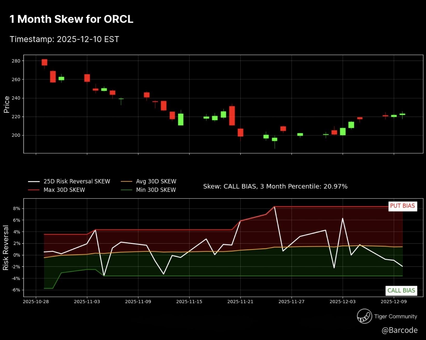Click the 220 price axis tick label
The image size is (426, 340).
point(16,117)
